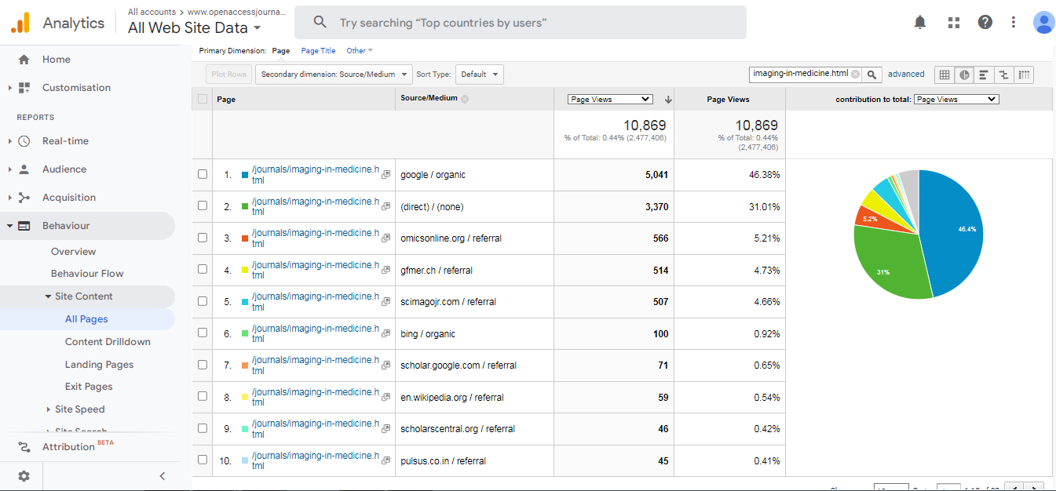The height and width of the screenshot is (491, 1056).
Task: Select Page Title as primary dimension
Action: point(318,51)
